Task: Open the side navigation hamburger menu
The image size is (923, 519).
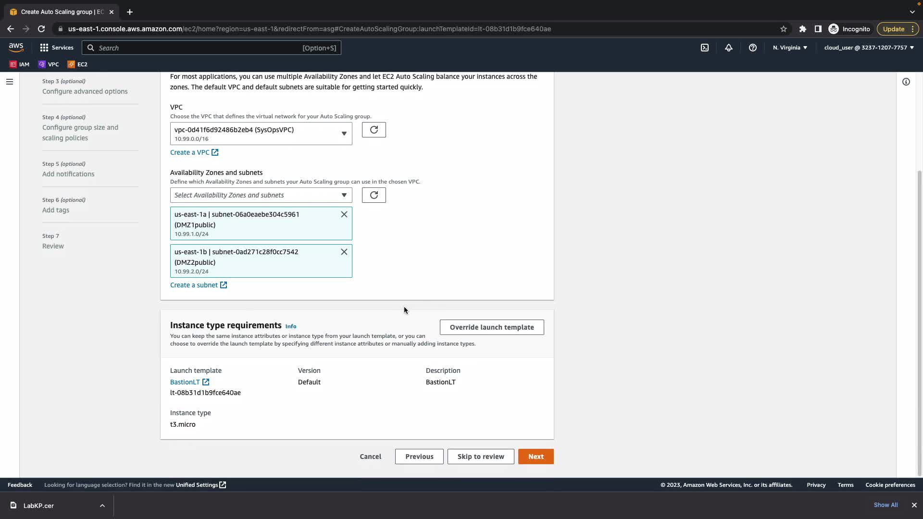Action: click(9, 82)
